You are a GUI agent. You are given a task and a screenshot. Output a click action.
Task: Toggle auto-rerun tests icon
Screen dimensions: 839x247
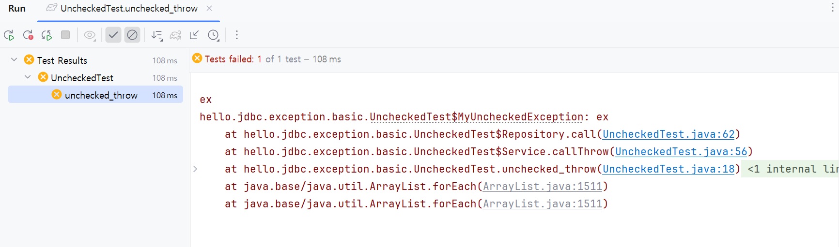[47, 35]
